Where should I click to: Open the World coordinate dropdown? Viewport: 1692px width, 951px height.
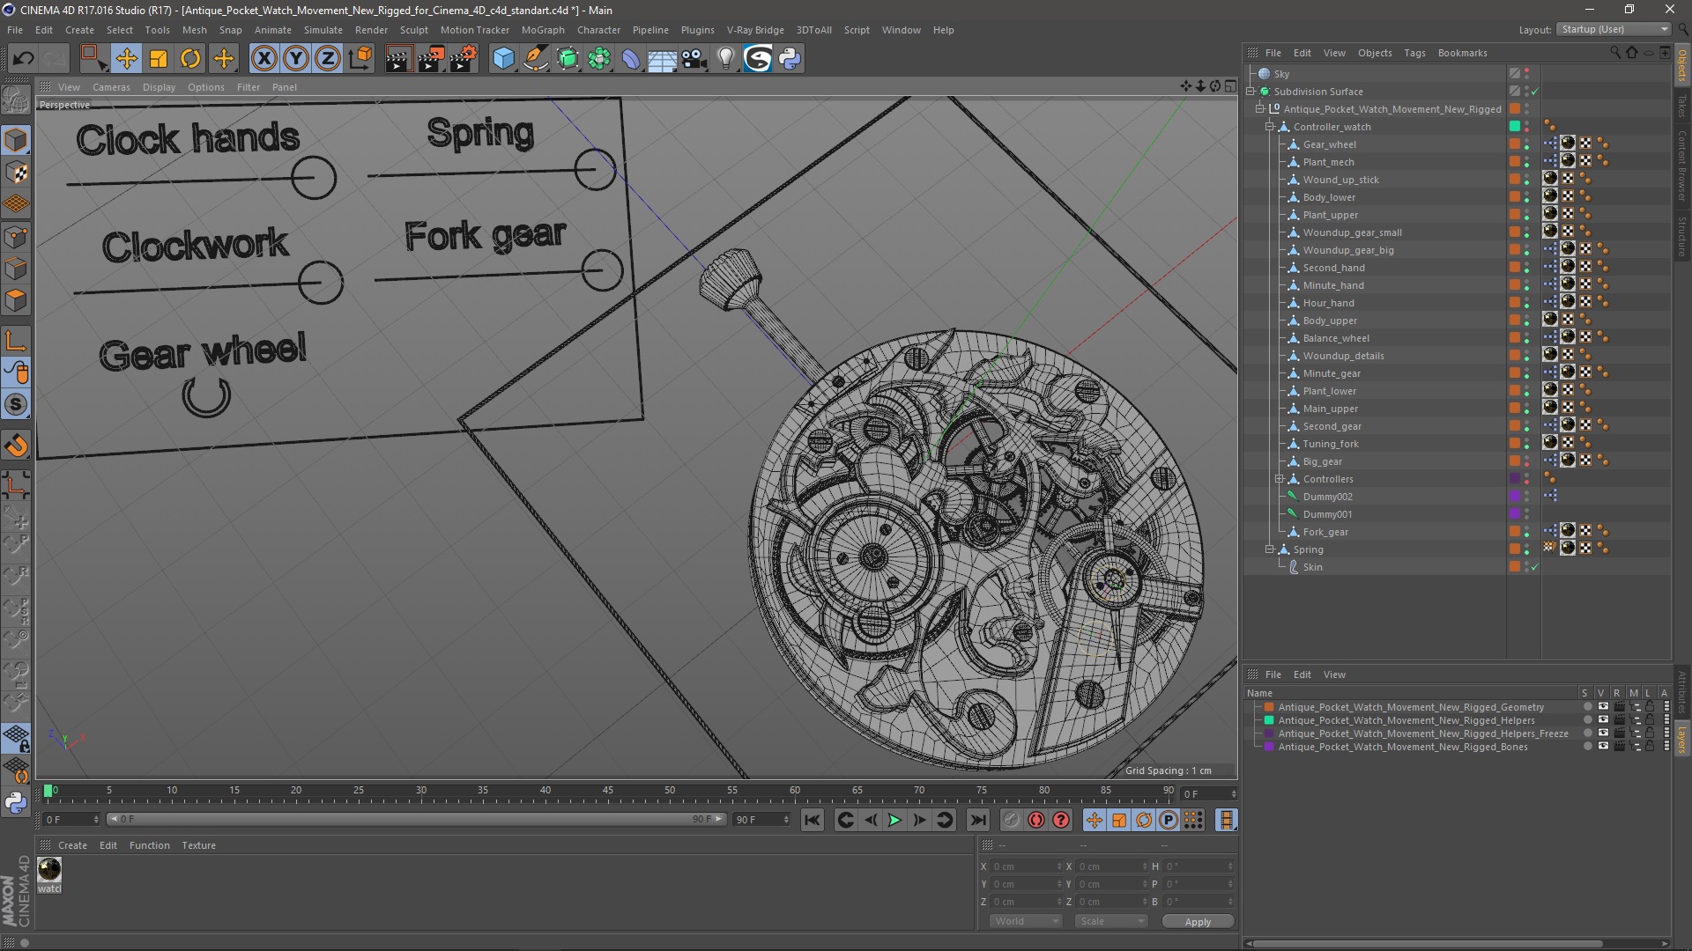click(1027, 921)
